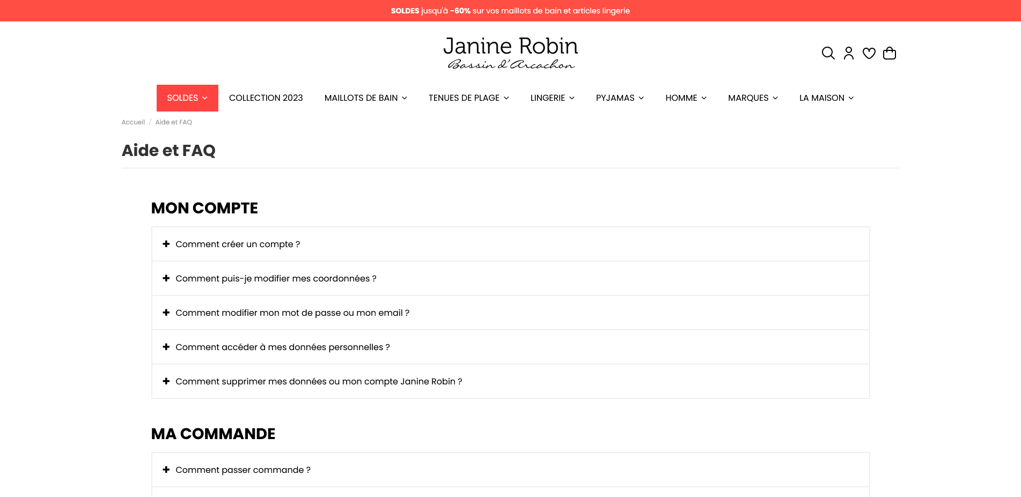Open the search magnifier icon
1021x497 pixels.
pos(828,53)
